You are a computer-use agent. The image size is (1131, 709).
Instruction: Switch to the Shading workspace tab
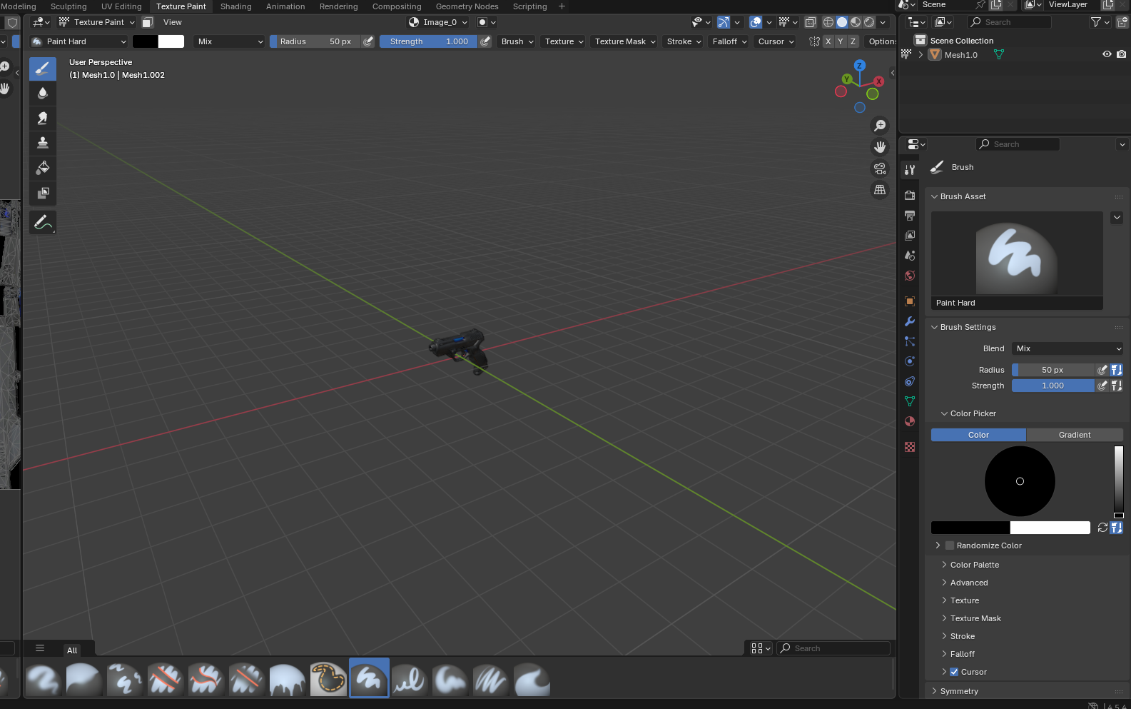[235, 6]
